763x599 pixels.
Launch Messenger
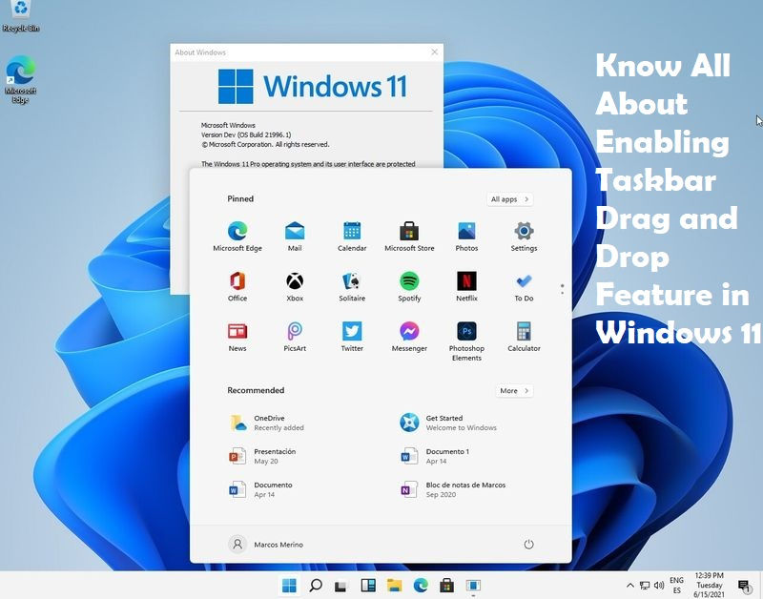coord(409,337)
